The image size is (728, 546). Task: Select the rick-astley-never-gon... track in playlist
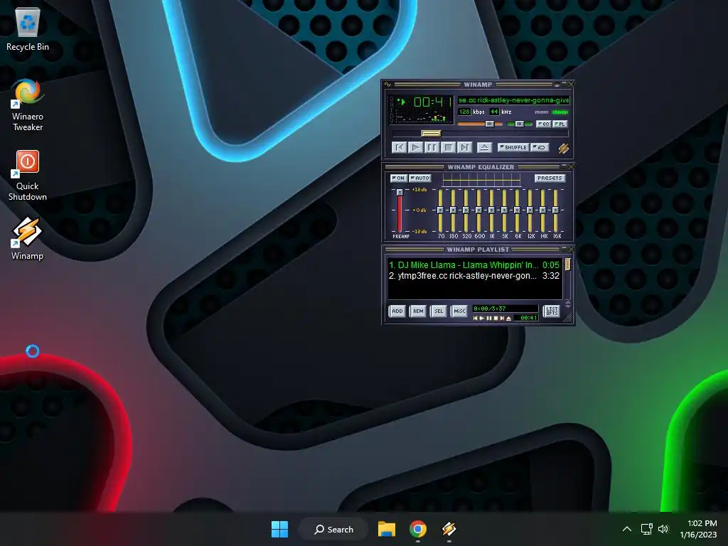(x=474, y=276)
